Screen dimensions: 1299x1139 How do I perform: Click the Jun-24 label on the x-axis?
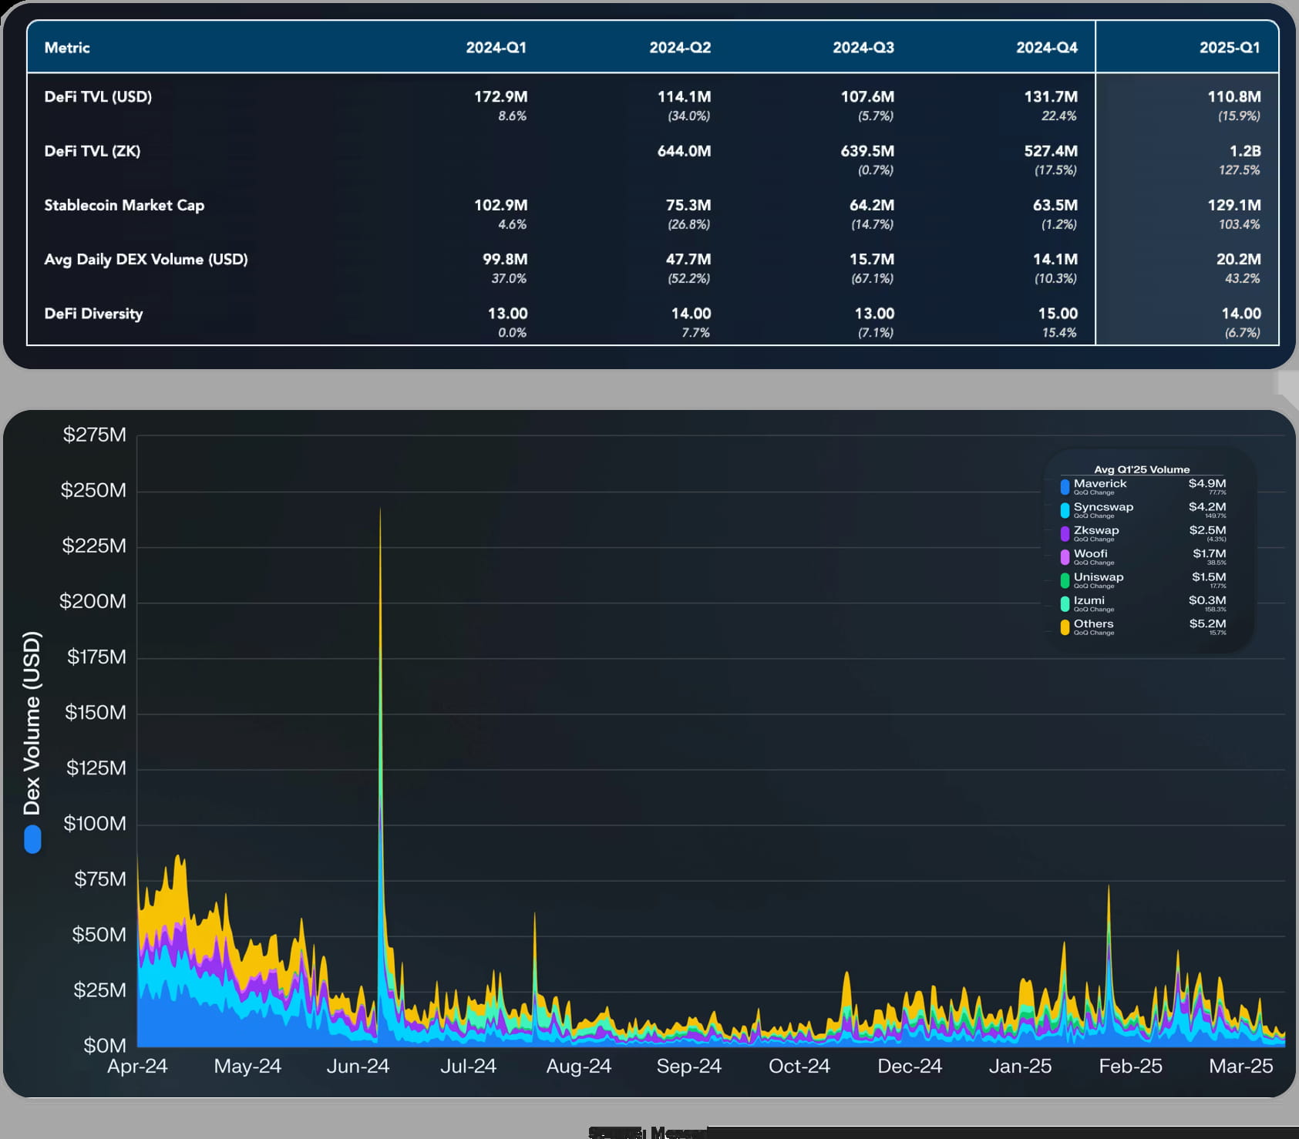pos(358,1067)
